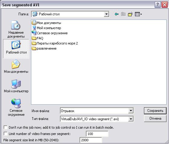Expand the Имя файла dropdown arrow

click(x=131, y=111)
